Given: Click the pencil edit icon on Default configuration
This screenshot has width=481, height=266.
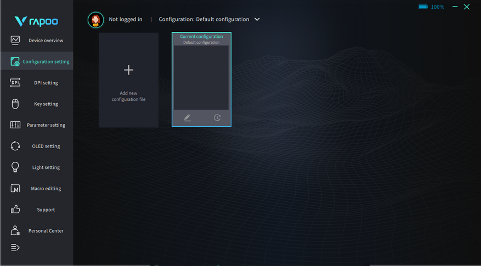Looking at the screenshot, I should click(x=188, y=117).
